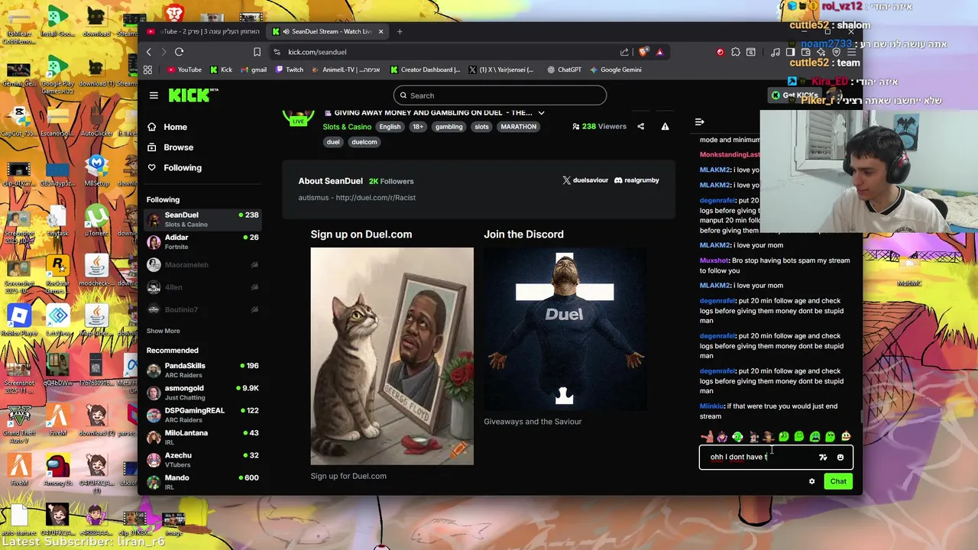Open the duelsaviour X link
This screenshot has width=978, height=550.
(x=585, y=180)
